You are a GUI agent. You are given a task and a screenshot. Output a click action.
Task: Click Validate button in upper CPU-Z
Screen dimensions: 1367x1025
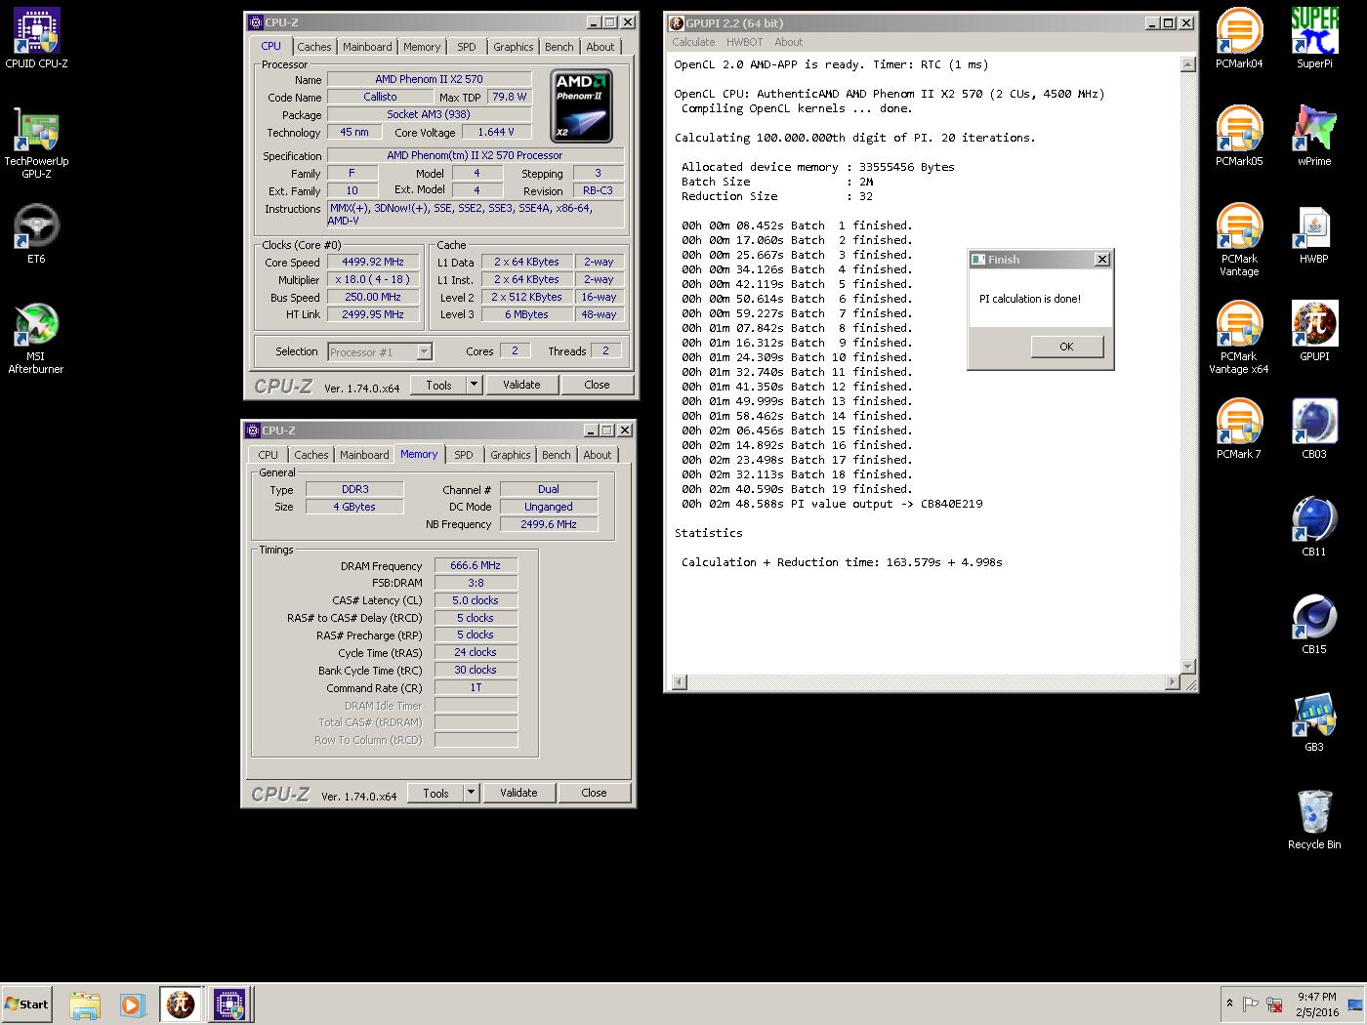coord(521,385)
